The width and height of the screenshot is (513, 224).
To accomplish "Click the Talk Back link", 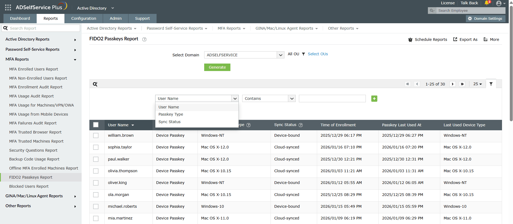I will click(x=469, y=3).
